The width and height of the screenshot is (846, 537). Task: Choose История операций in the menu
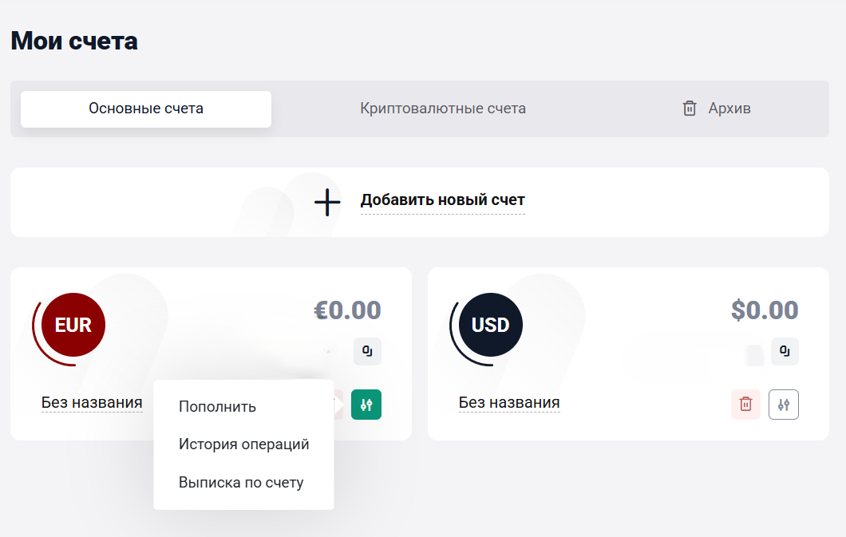(x=243, y=444)
